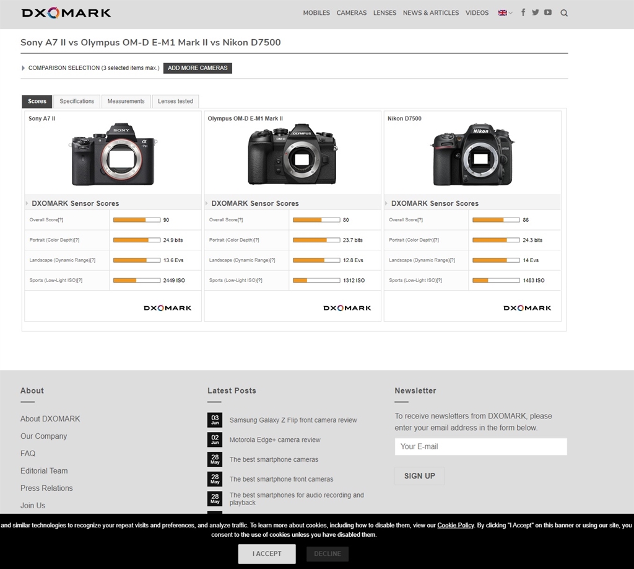Click the DECLINE cookies button
The height and width of the screenshot is (569, 634).
(328, 554)
